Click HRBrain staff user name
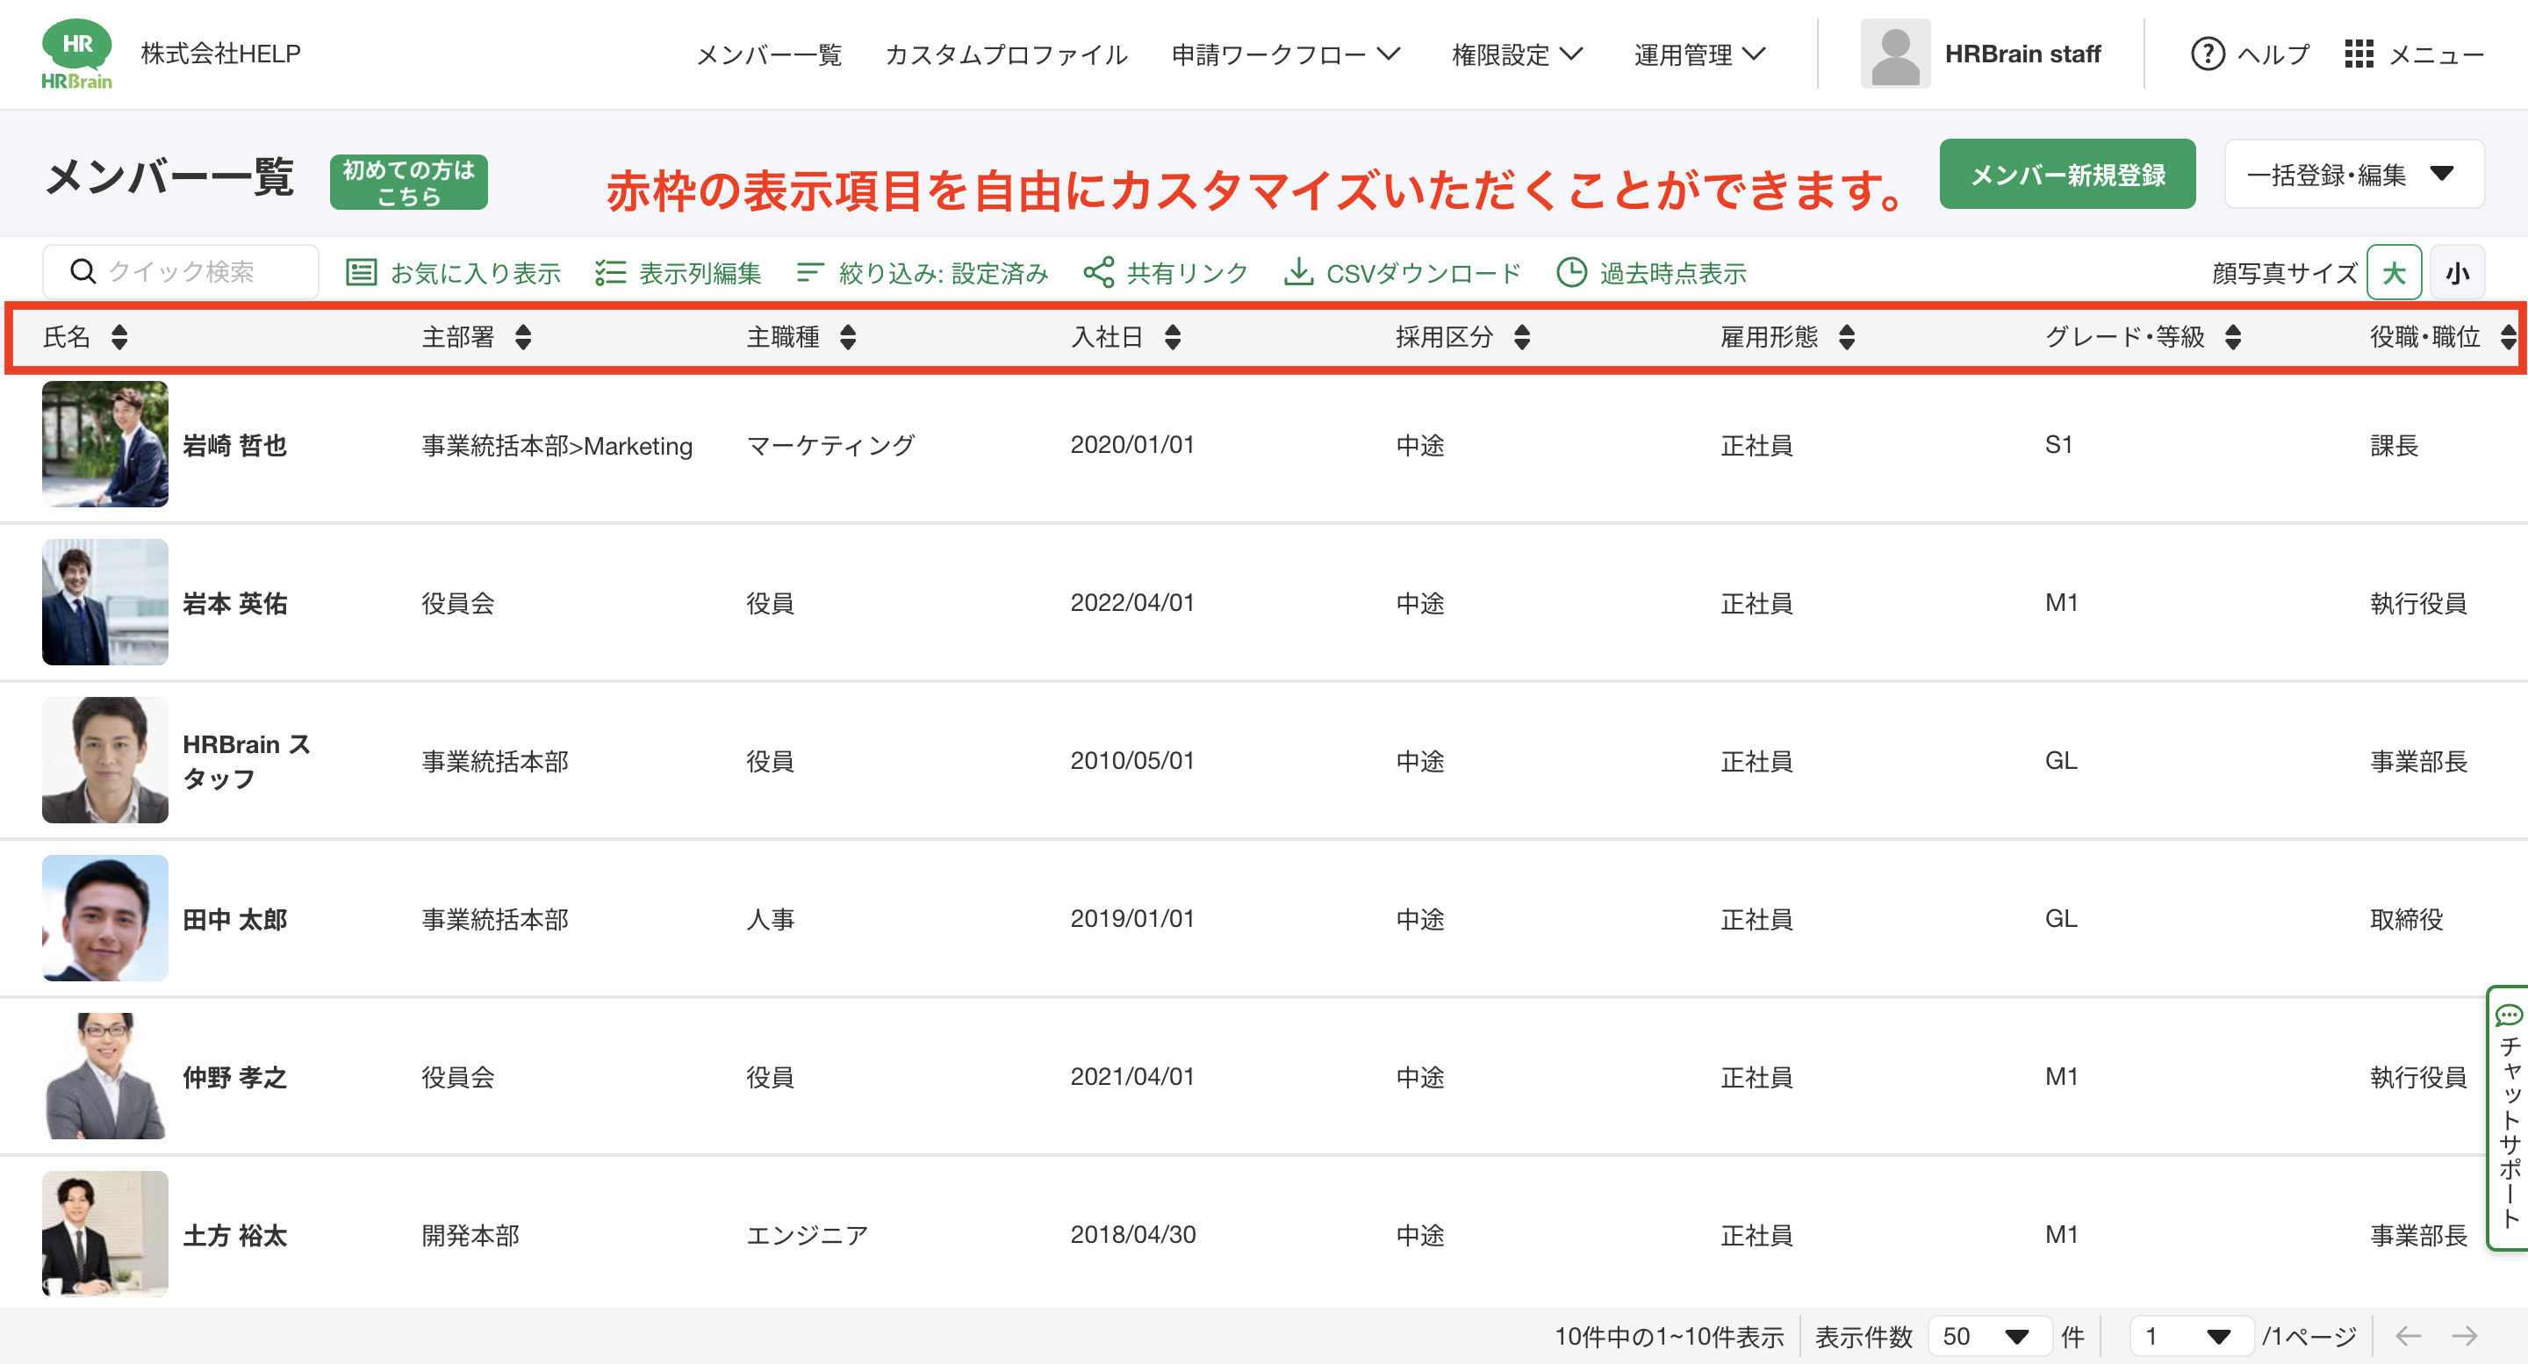2528x1364 pixels. click(2022, 54)
